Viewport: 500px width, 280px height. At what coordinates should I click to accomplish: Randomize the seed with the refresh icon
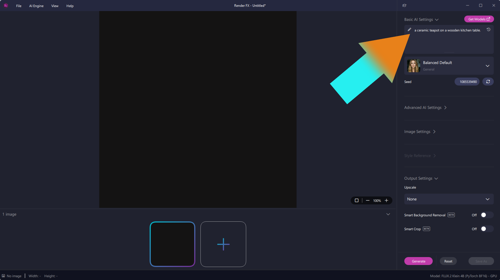[x=488, y=82]
